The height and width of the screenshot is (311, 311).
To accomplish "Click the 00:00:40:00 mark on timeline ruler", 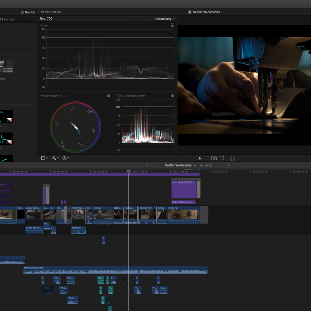I will pyautogui.click(x=60, y=172).
